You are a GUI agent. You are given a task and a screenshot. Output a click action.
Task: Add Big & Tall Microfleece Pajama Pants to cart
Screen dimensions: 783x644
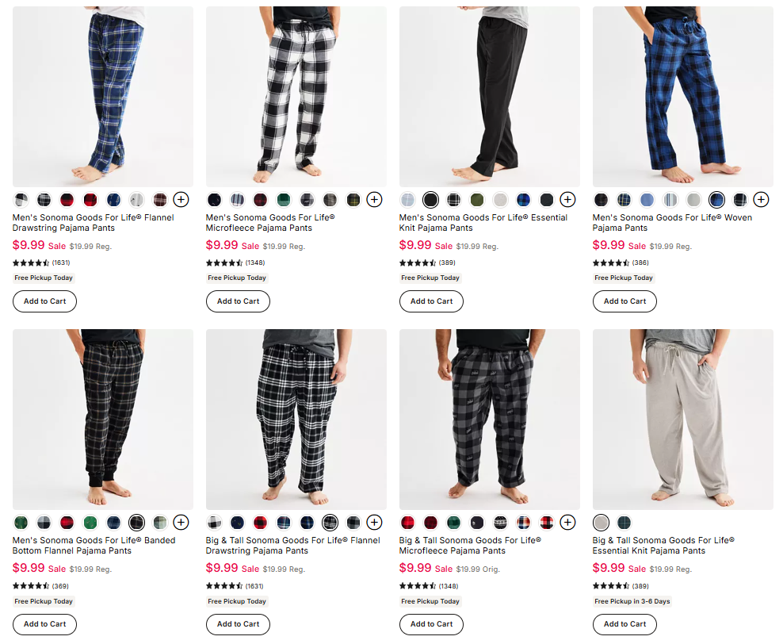tap(431, 624)
